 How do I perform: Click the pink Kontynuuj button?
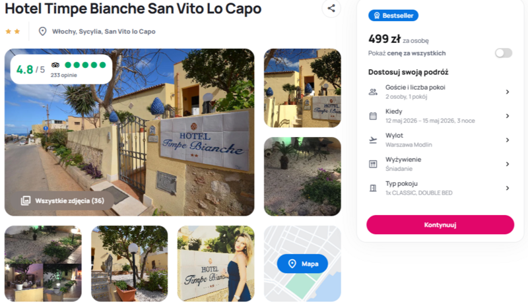tap(440, 225)
